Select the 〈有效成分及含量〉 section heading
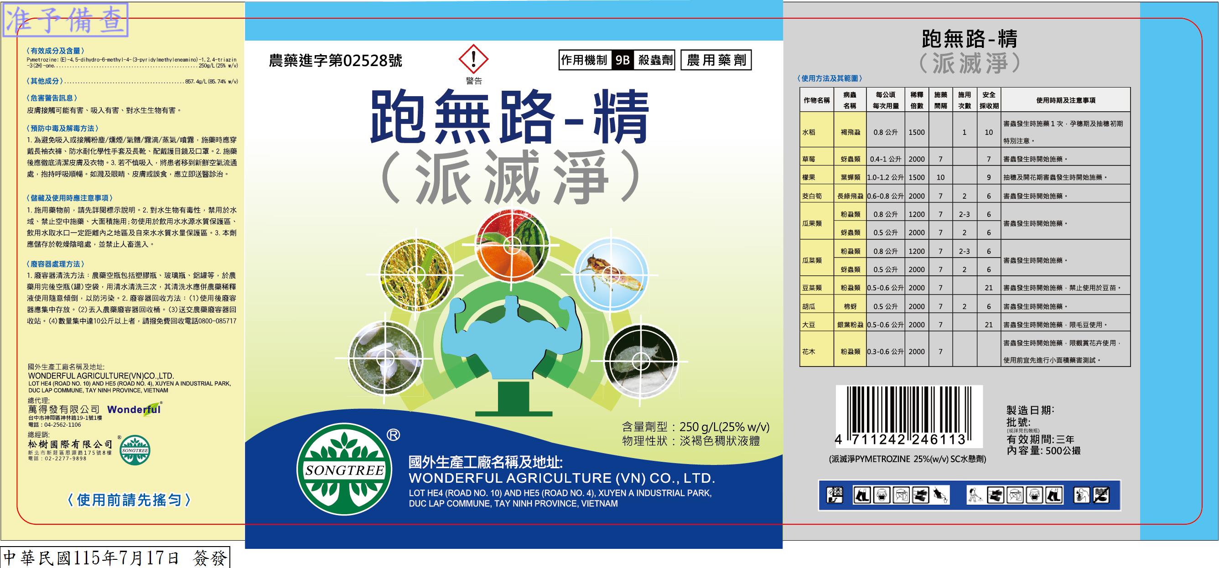Viewport: 1219px width, 568px height. tap(55, 51)
